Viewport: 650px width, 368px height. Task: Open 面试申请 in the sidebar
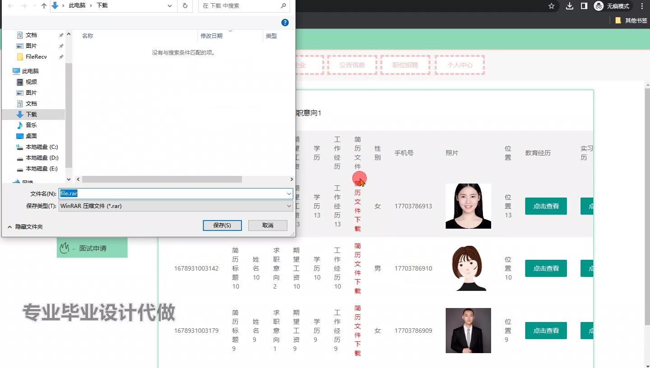(x=92, y=248)
